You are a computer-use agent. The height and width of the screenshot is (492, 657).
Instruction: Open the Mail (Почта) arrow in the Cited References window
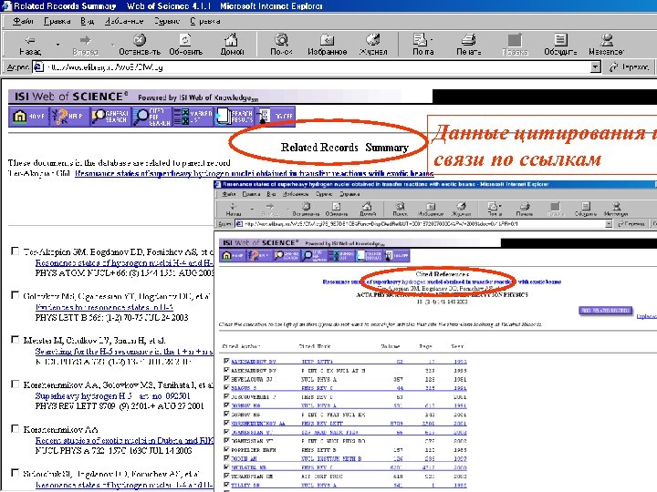[502, 206]
